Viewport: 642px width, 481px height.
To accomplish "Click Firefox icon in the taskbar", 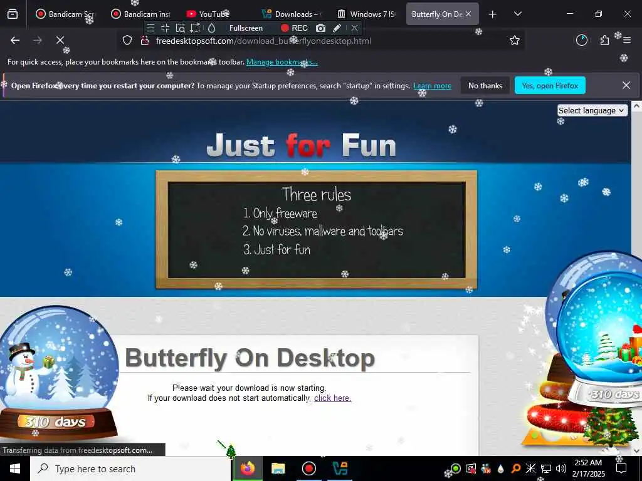I will tap(247, 468).
